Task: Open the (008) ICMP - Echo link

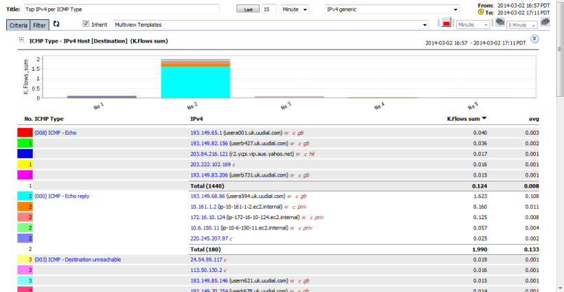Action: point(56,133)
